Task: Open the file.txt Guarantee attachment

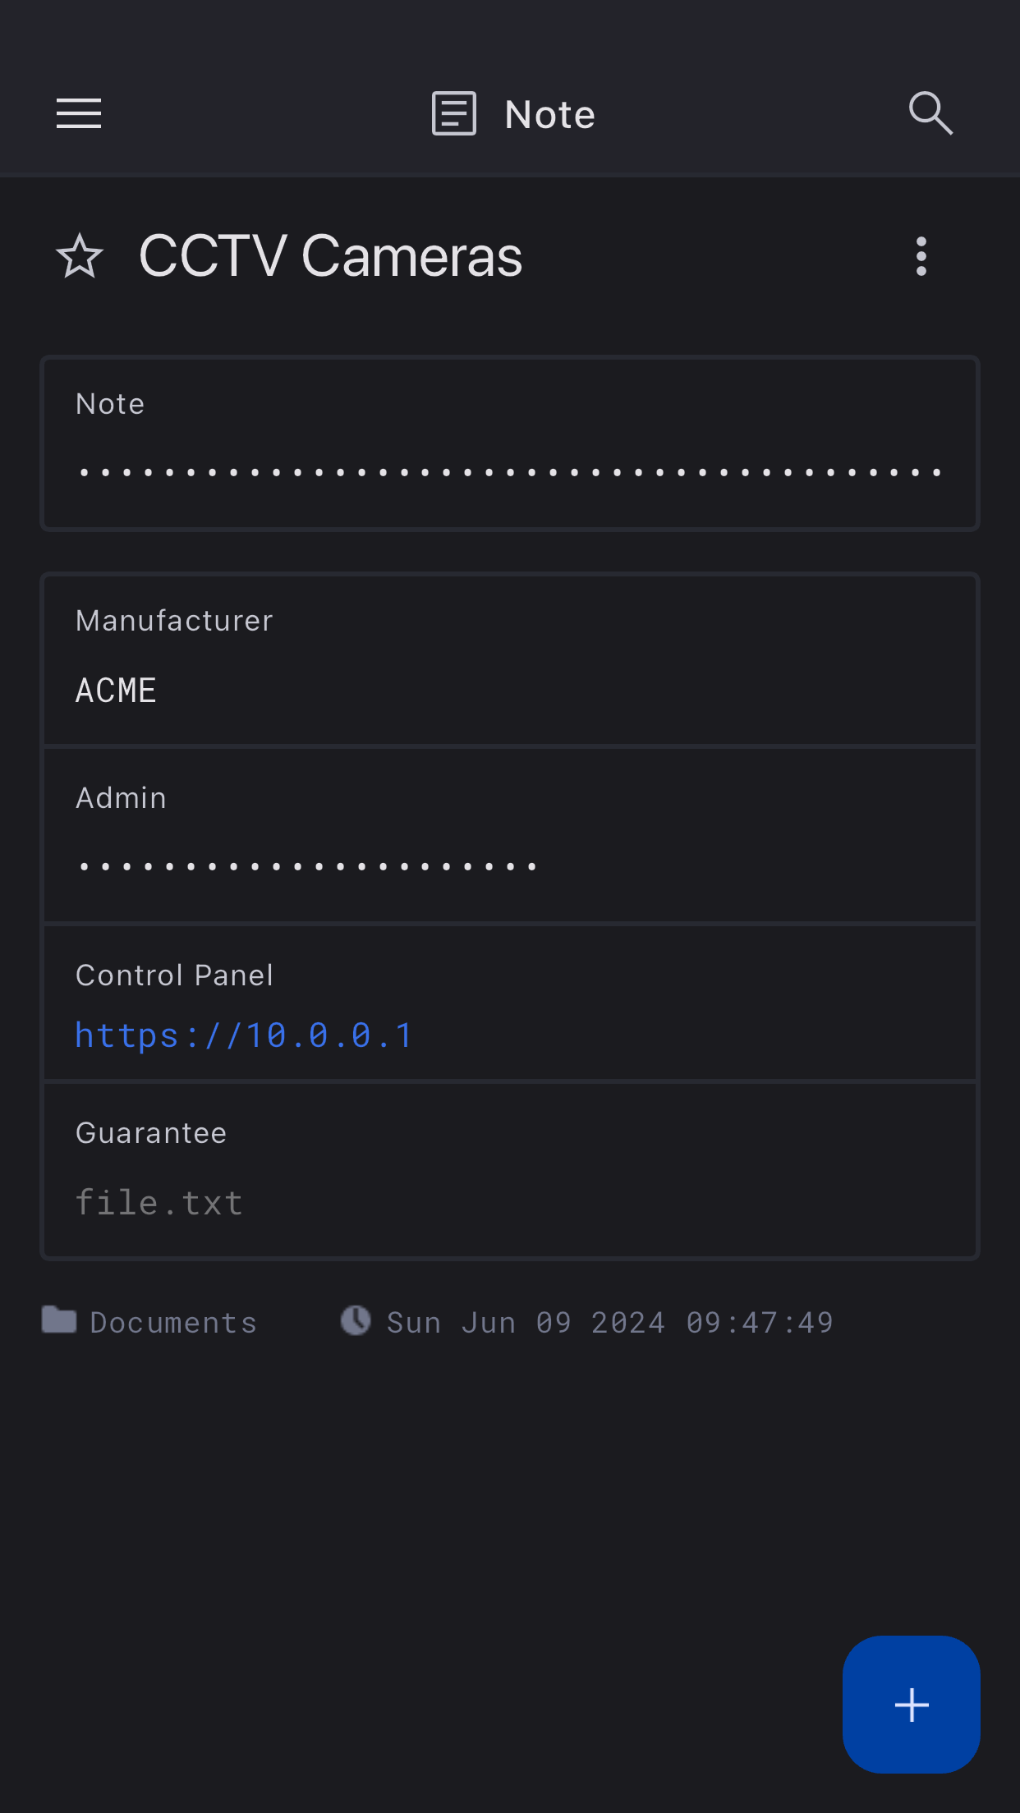Action: [159, 1203]
